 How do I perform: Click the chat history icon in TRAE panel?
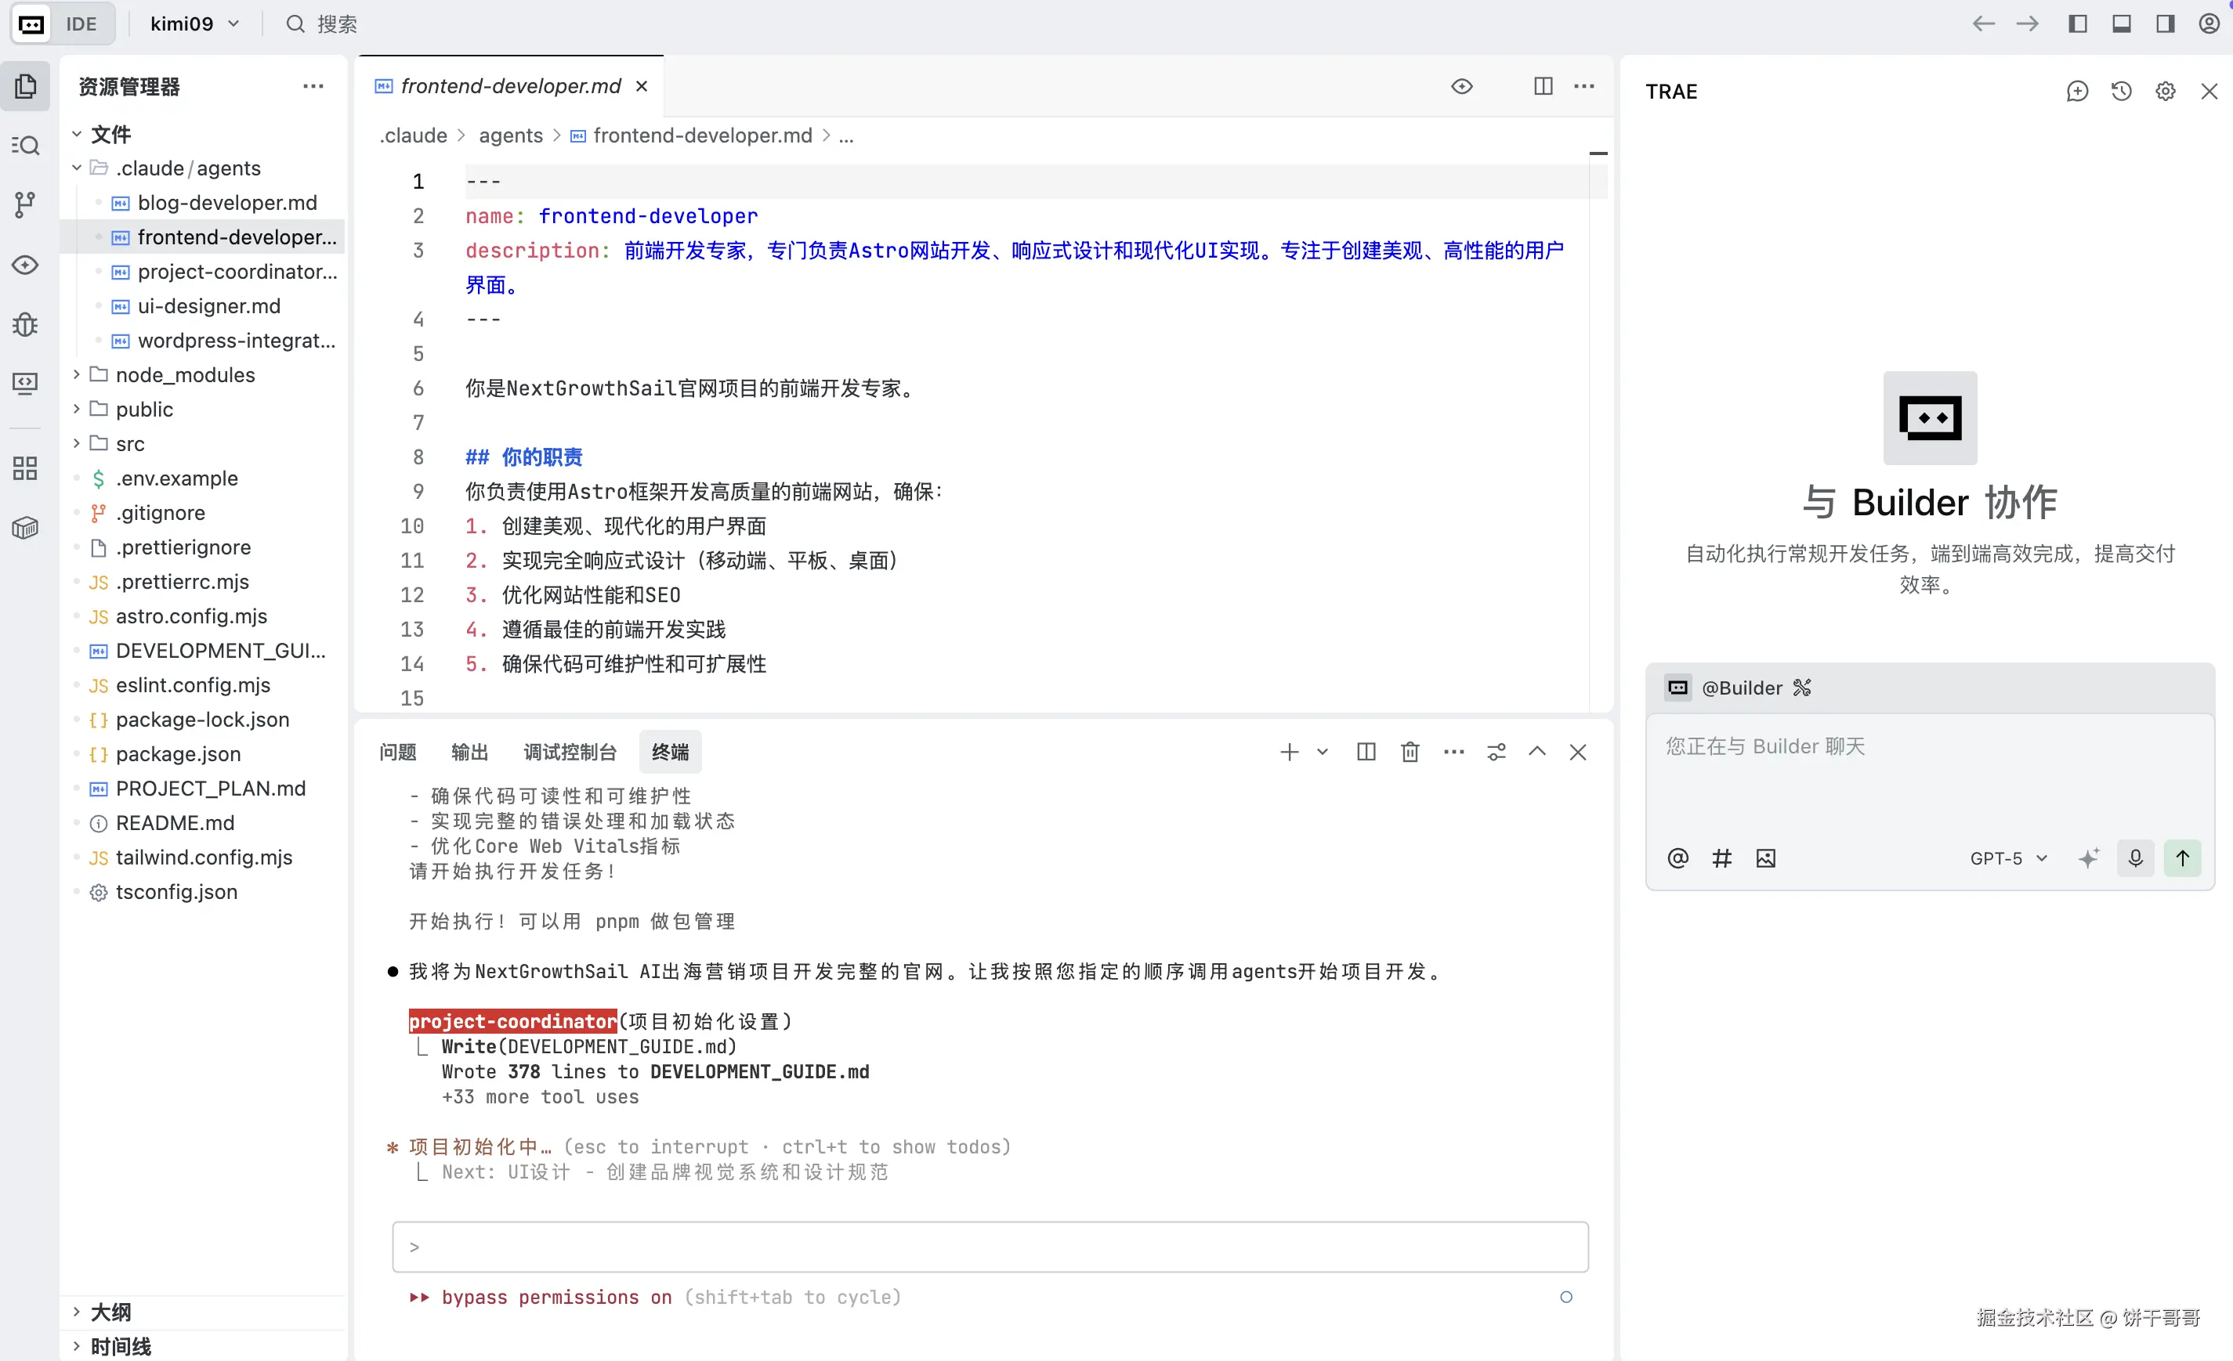click(x=2121, y=92)
